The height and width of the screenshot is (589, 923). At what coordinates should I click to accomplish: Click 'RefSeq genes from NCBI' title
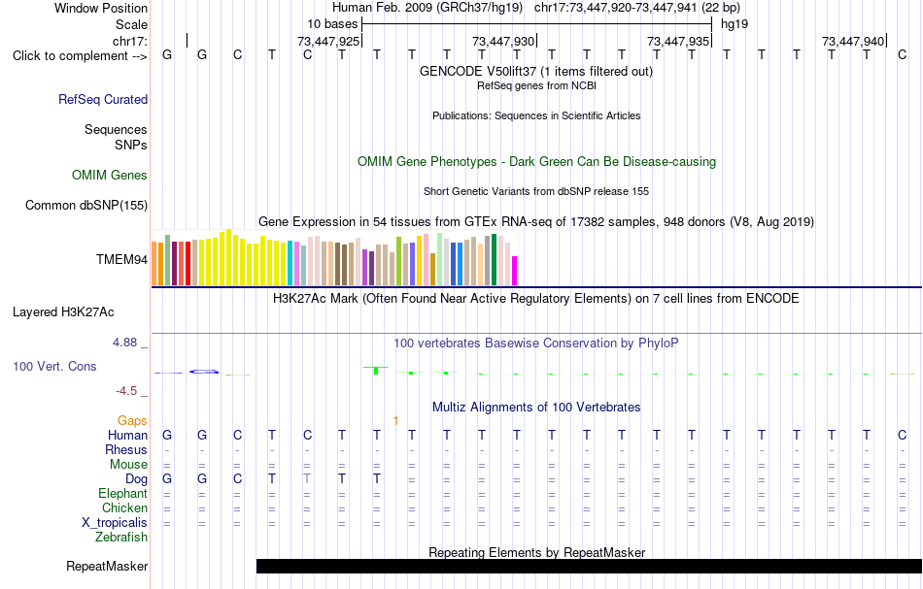point(537,85)
